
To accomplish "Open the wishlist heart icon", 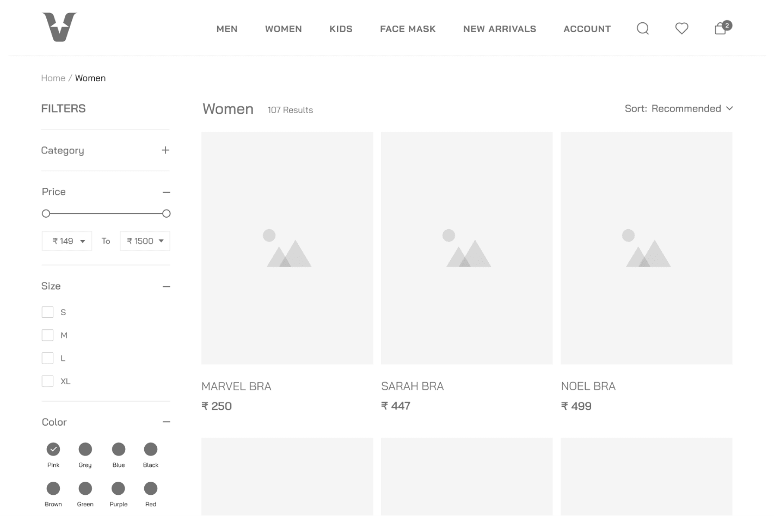I will [681, 28].
